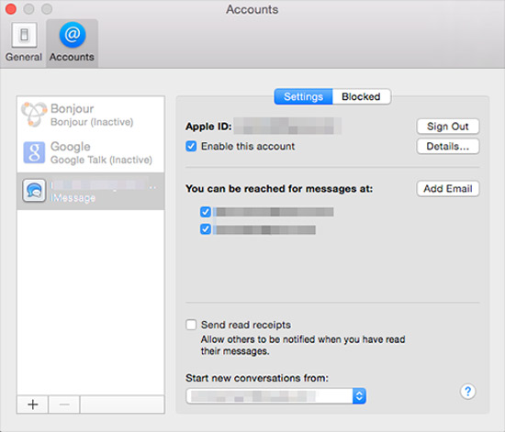The height and width of the screenshot is (432, 505).
Task: Select the Accounts toolbar icon
Action: point(72,42)
